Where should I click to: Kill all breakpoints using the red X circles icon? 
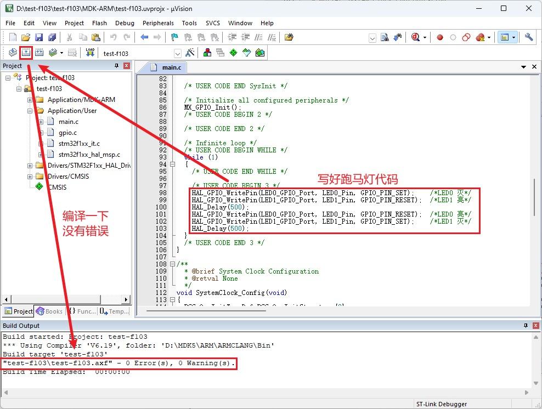(x=480, y=37)
